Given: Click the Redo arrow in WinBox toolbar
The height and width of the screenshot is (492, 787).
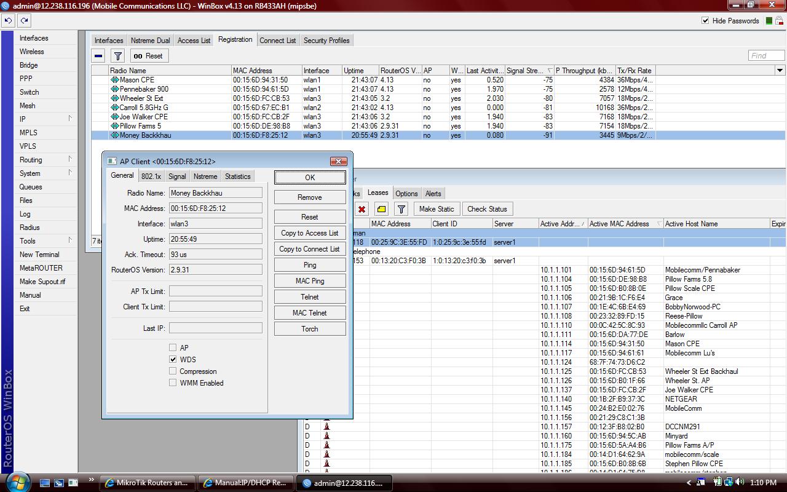Looking at the screenshot, I should pyautogui.click(x=24, y=20).
